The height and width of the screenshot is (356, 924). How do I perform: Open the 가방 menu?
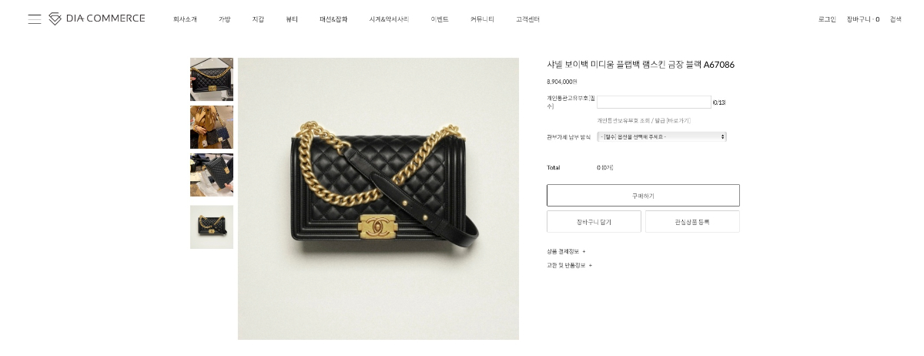tap(224, 19)
